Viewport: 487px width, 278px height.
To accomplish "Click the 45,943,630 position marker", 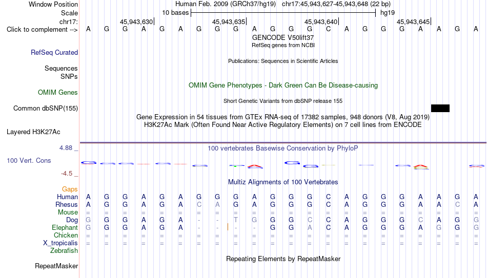I will tap(137, 22).
